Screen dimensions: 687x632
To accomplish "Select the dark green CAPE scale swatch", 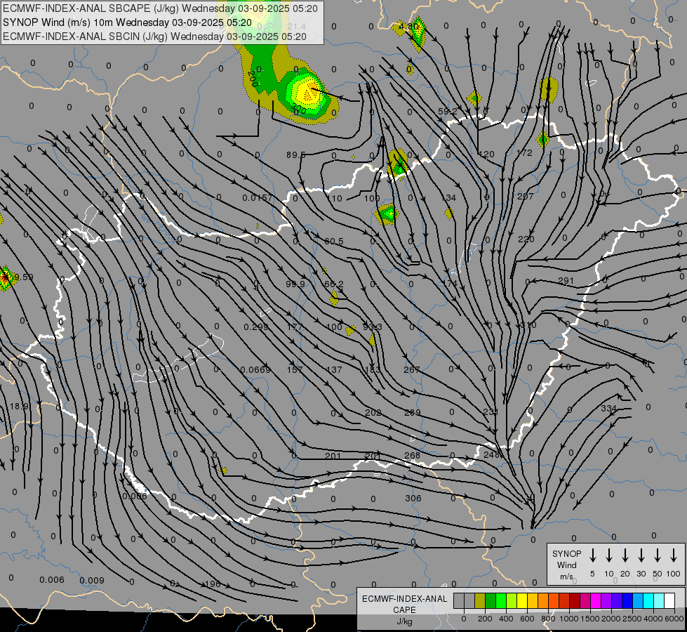I will coord(491,600).
